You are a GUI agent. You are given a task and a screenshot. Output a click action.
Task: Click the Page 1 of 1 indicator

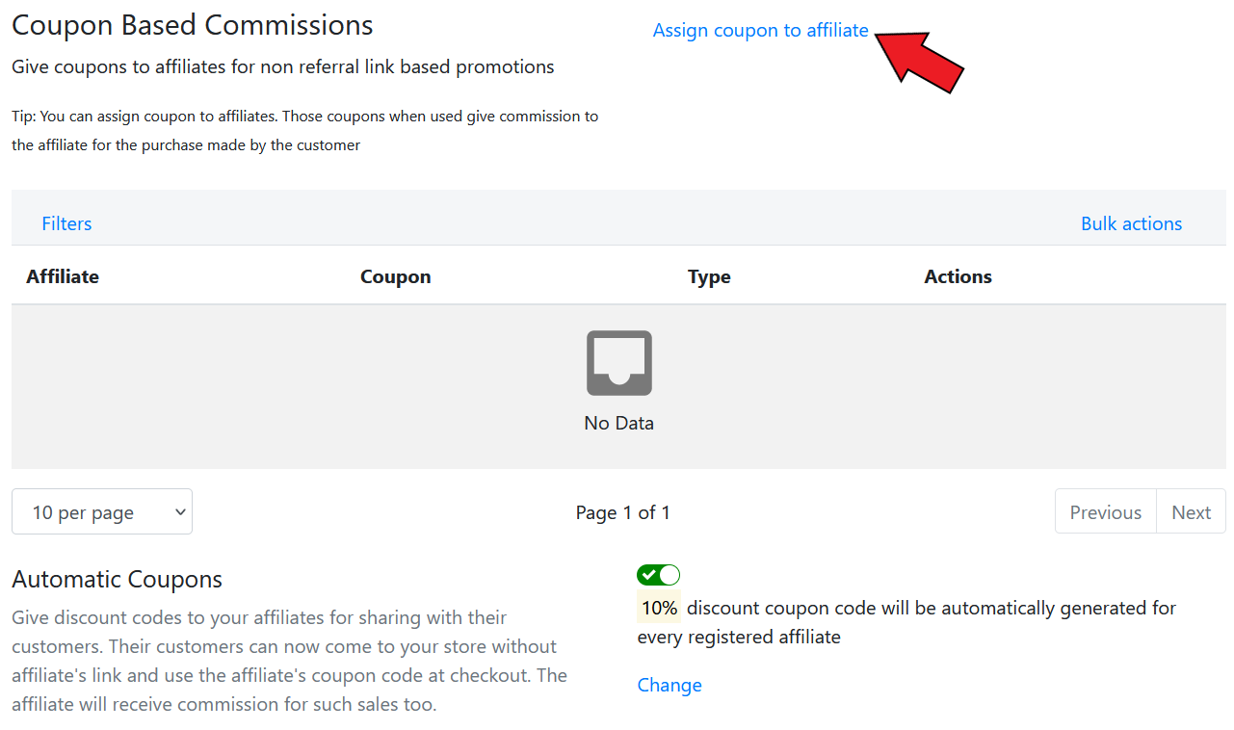point(622,512)
